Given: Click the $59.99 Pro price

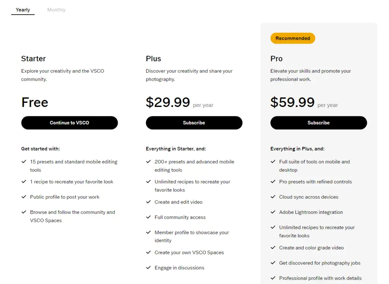Looking at the screenshot, I should [x=293, y=102].
